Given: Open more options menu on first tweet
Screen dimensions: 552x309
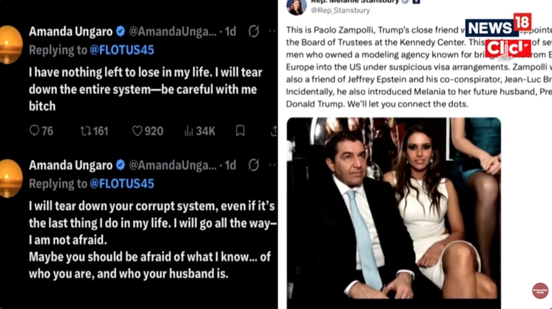Looking at the screenshot, I should pos(272,31).
